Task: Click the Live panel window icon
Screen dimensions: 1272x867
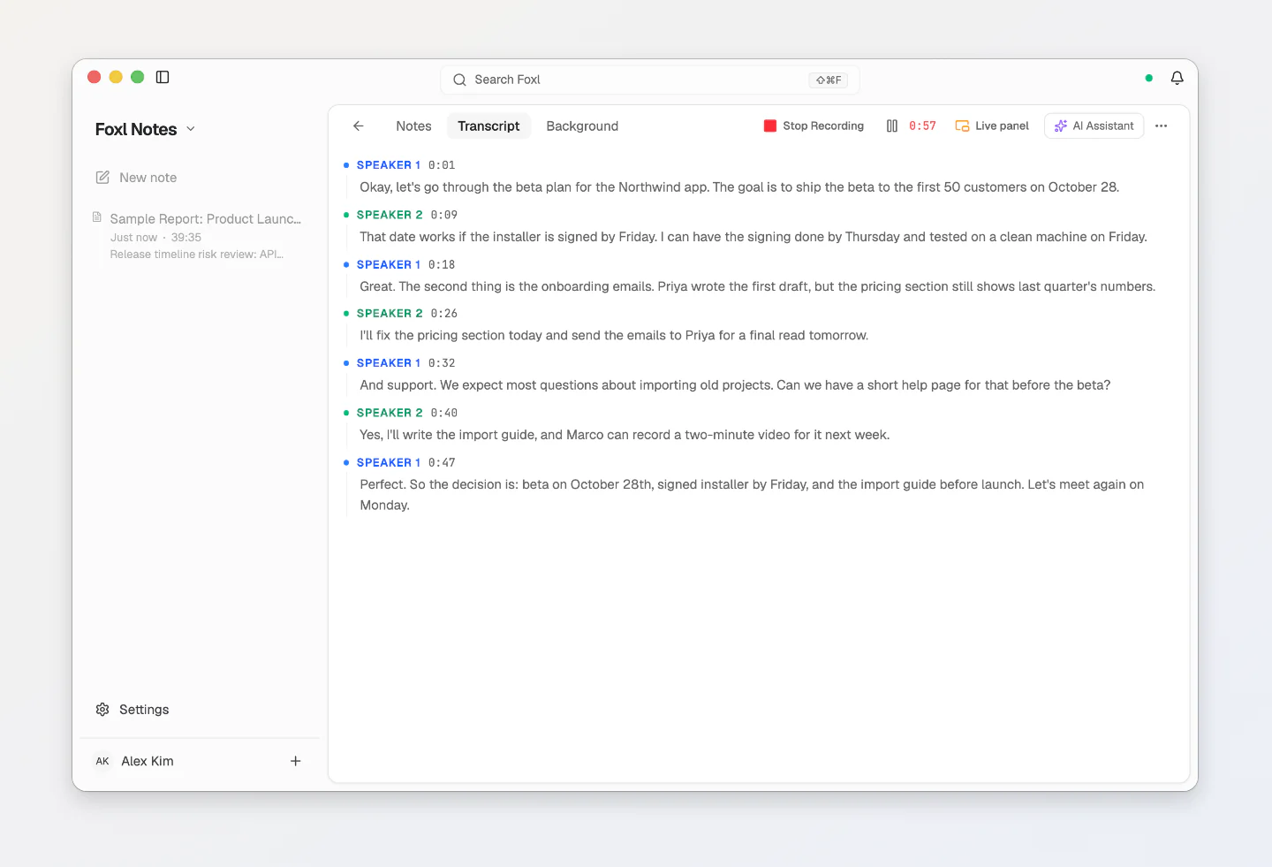Action: pos(963,125)
